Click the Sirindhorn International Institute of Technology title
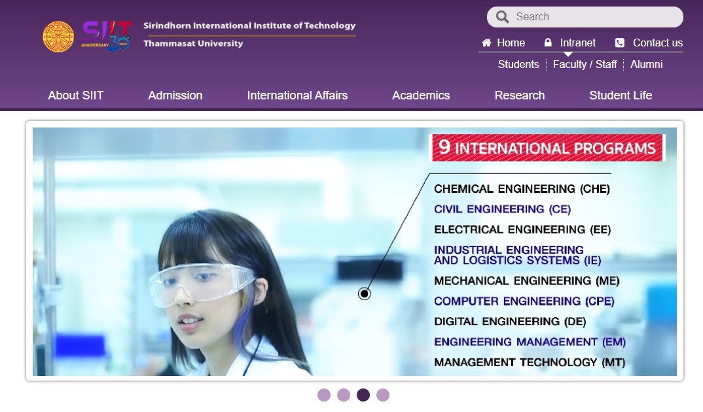The image size is (703, 412). (x=249, y=26)
